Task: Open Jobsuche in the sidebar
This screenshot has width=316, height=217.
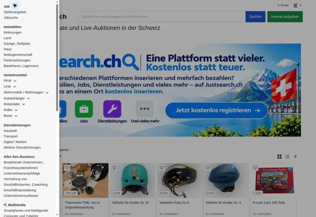Action: point(11,18)
